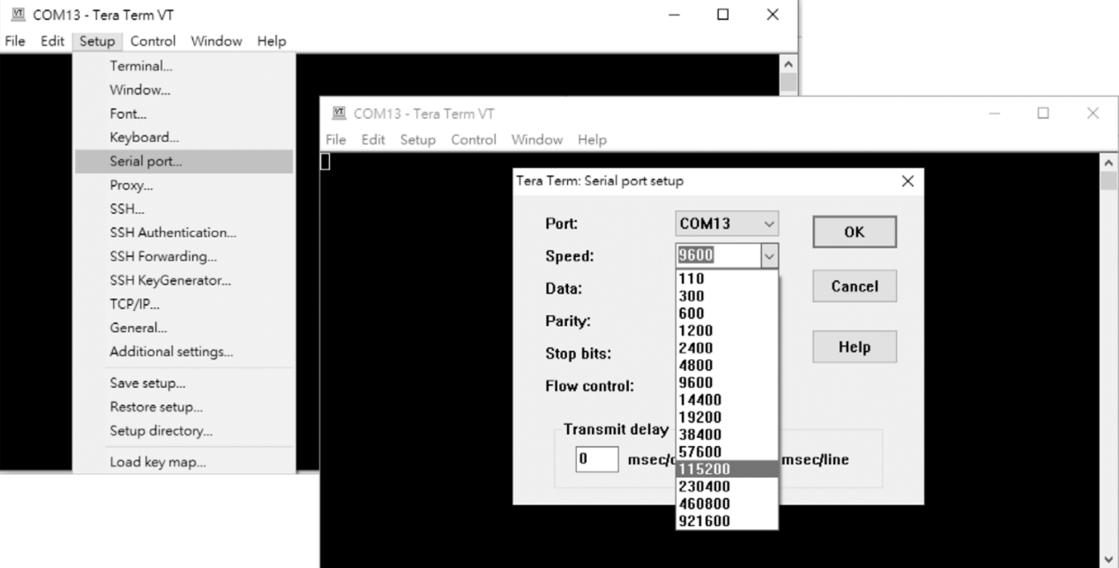1119x568 pixels.
Task: Choose SSH... entry in Setup menu
Action: tap(184, 209)
